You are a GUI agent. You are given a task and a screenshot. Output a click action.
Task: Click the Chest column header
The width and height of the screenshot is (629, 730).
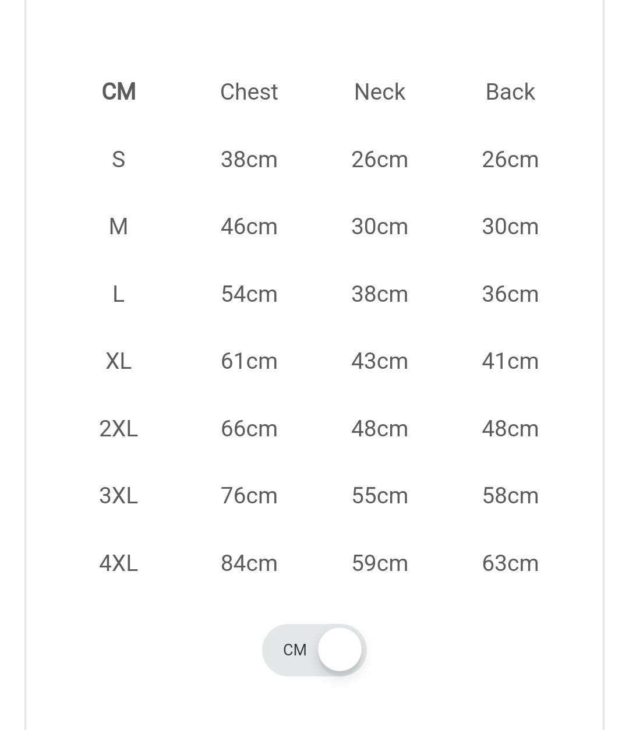(249, 92)
